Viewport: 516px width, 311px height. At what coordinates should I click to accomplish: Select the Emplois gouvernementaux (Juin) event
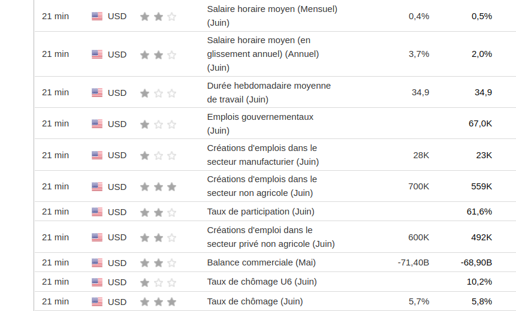pyautogui.click(x=260, y=123)
